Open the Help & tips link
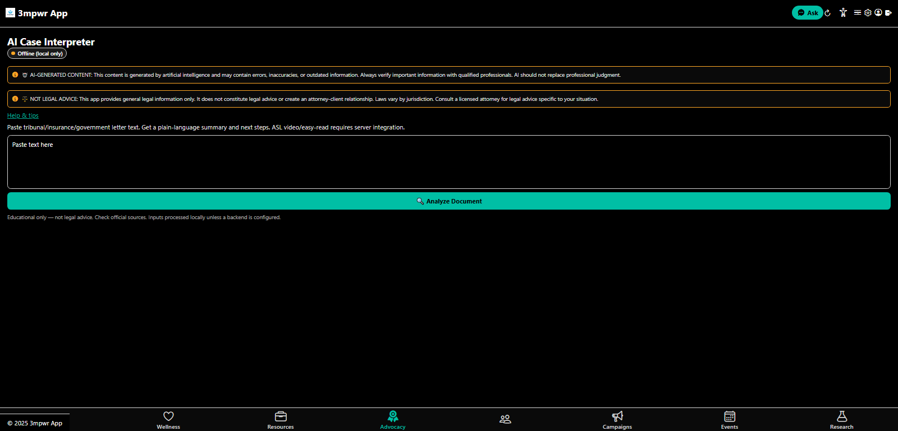The width and height of the screenshot is (898, 431). tap(23, 115)
